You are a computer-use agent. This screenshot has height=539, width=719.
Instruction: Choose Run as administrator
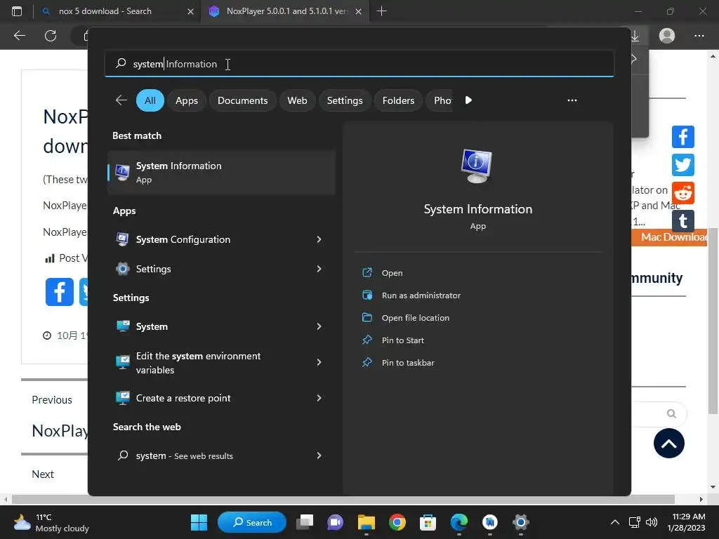click(421, 295)
